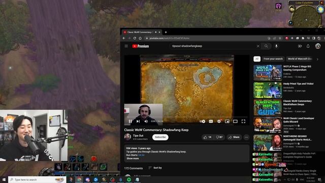Switch to miniplayer mode
Viewport: 325px width, 183px height.
(x=227, y=121)
